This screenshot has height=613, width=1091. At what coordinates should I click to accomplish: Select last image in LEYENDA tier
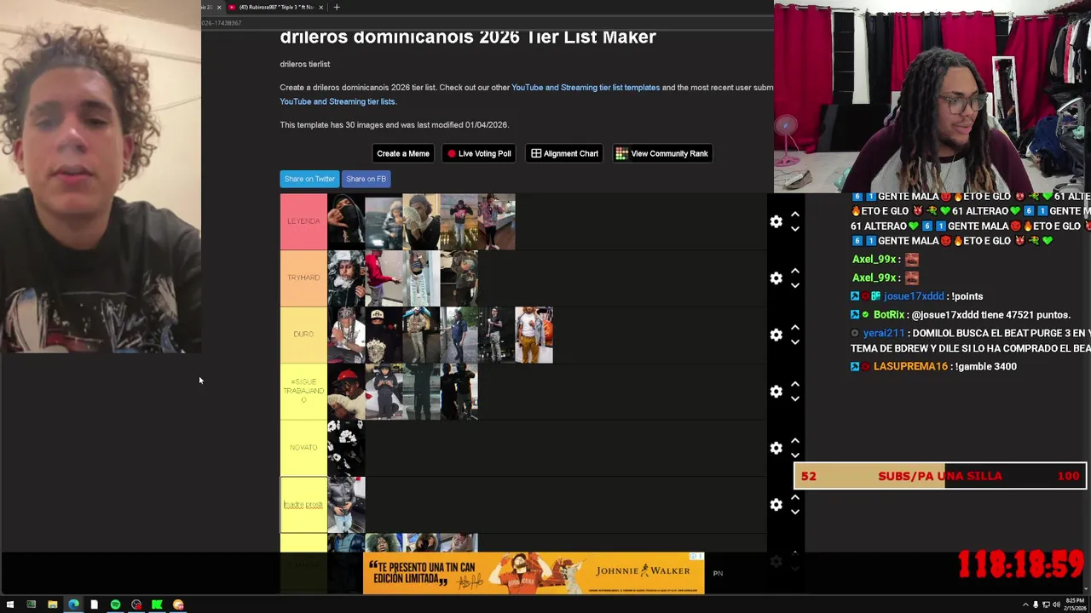[x=496, y=221]
